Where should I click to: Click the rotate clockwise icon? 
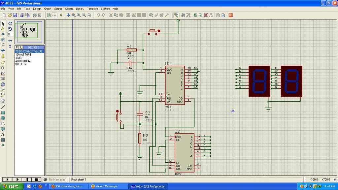(x=10, y=24)
